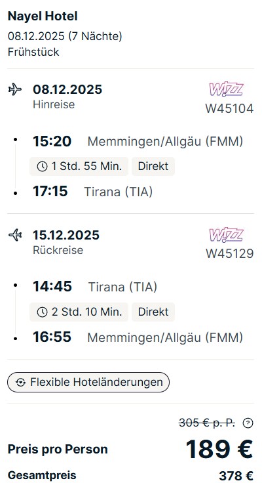262x483 pixels.
Task: Click the clock icon beside 2 Std. 10 Min.
Action: 42,312
